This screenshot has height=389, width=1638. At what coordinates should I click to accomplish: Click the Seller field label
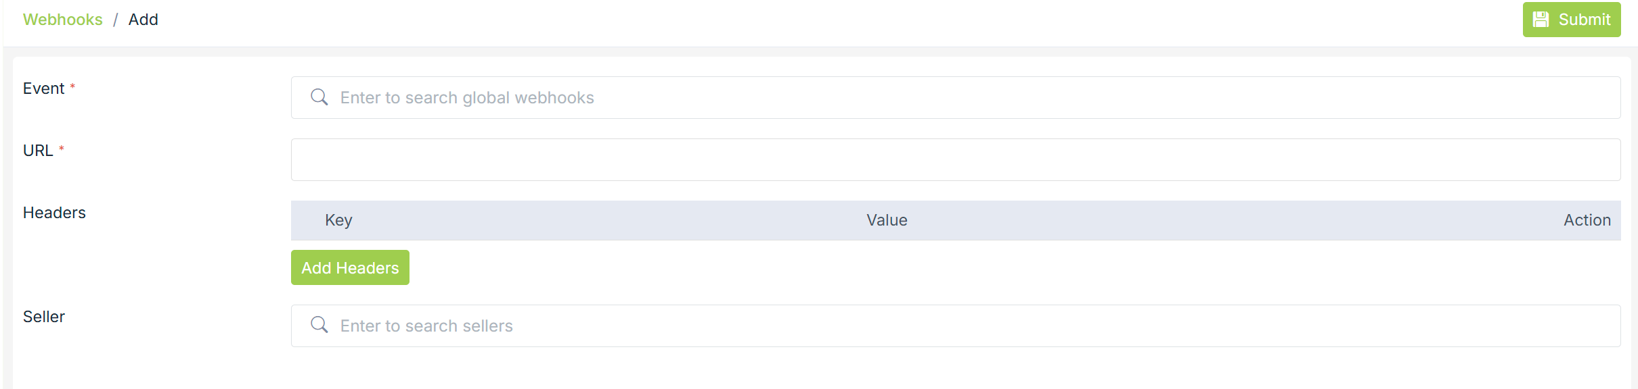(x=44, y=317)
